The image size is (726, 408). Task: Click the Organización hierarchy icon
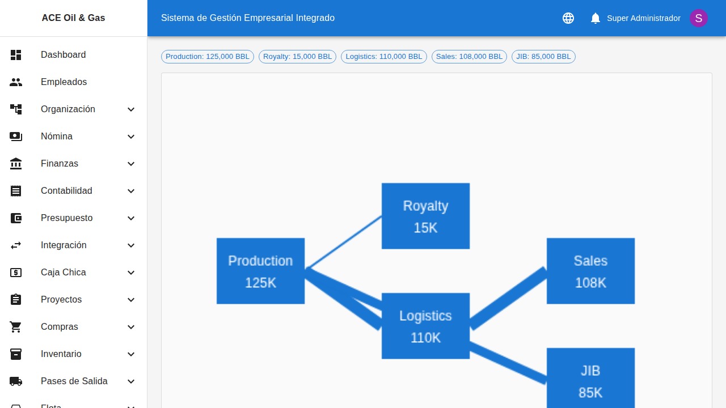[16, 109]
